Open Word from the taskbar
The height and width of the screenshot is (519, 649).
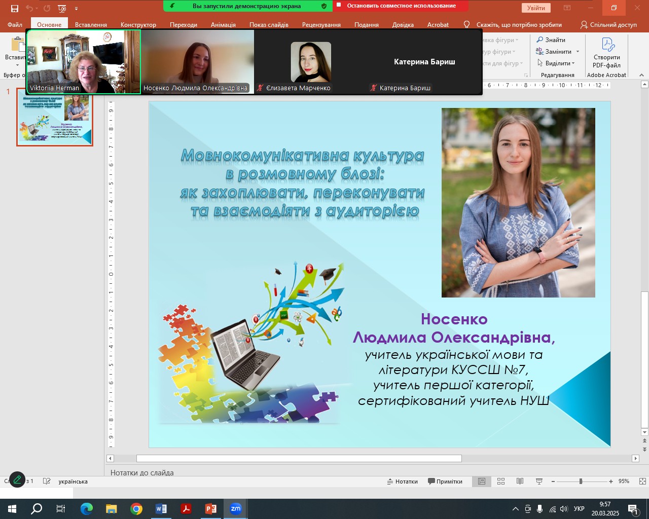pos(161,509)
